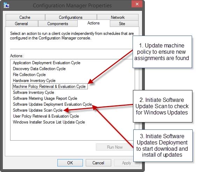219x172 pixels.
Task: Pick Hardware Inventory Cycle action
Action: (x=34, y=81)
